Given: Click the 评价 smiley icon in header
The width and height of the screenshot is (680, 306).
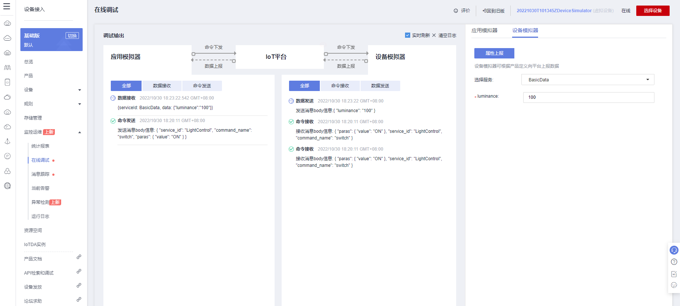Looking at the screenshot, I should (x=456, y=11).
